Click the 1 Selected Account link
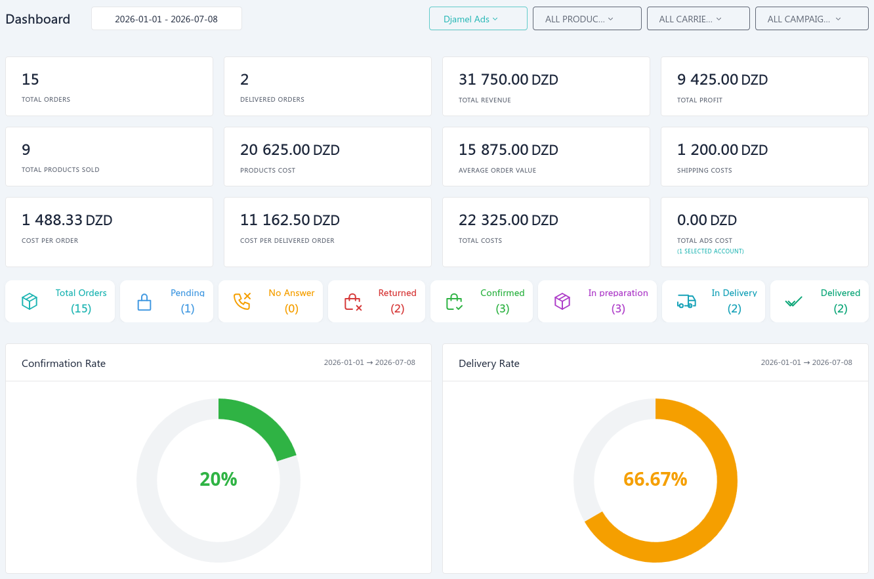This screenshot has height=579, width=874. coord(711,251)
